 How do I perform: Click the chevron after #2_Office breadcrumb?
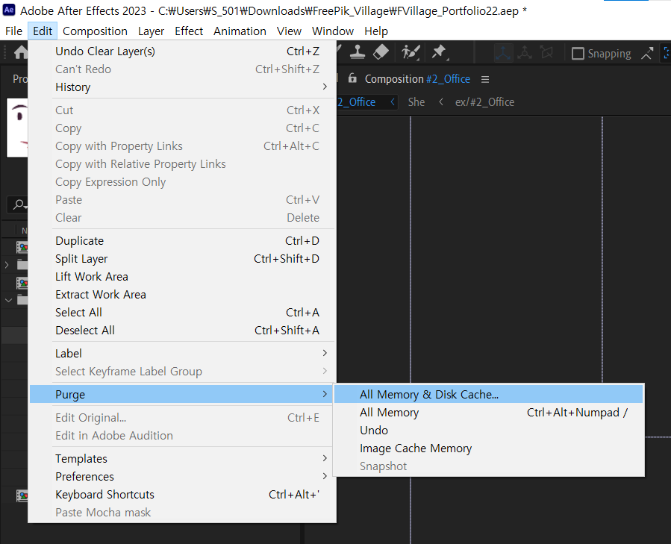[x=393, y=102]
